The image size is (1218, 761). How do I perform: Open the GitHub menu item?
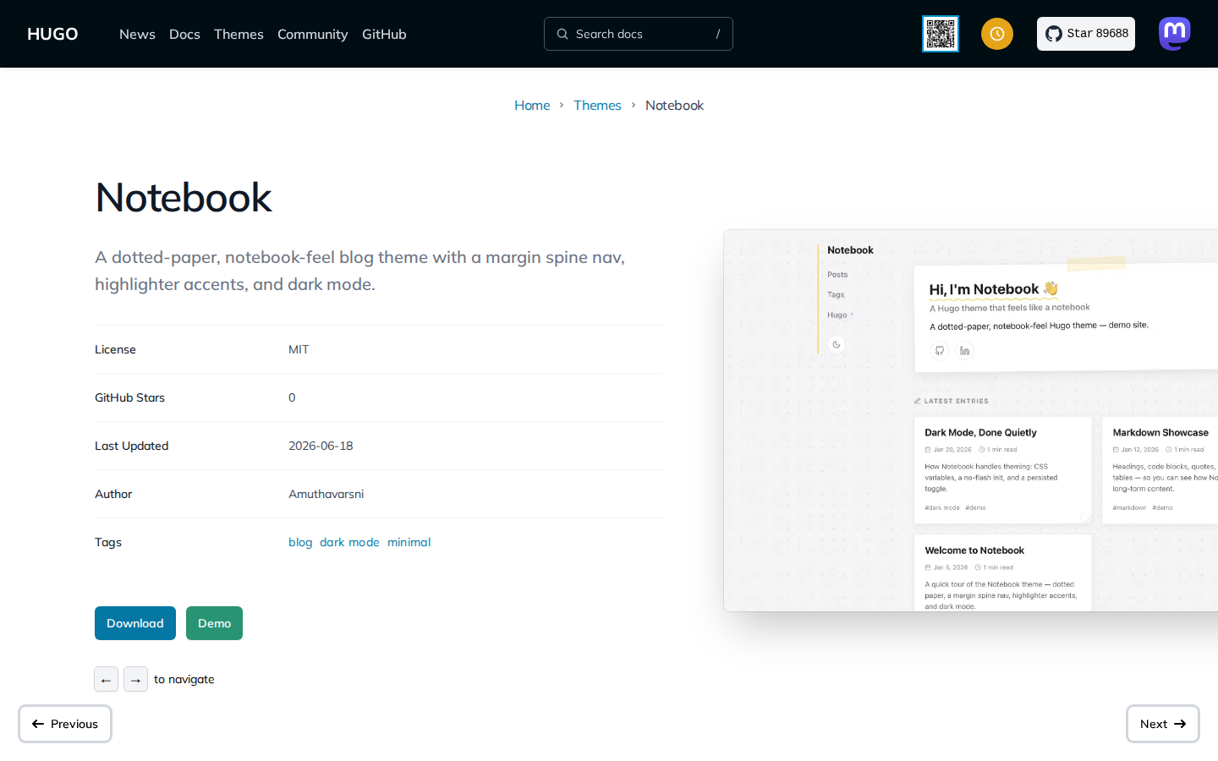(384, 34)
